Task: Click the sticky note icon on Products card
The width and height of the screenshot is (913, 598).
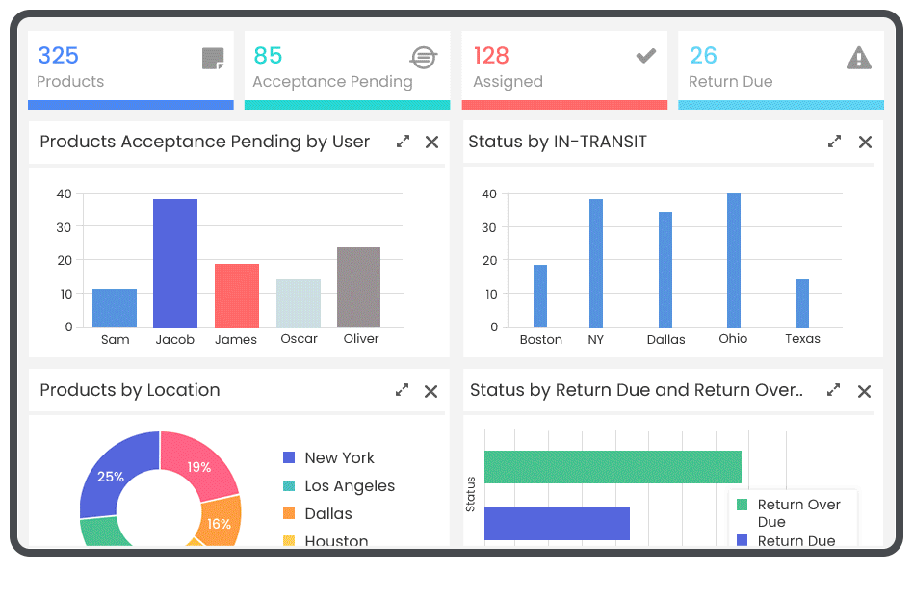Action: tap(213, 59)
